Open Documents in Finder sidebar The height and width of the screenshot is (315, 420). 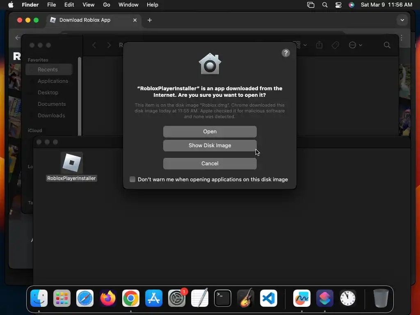(52, 104)
